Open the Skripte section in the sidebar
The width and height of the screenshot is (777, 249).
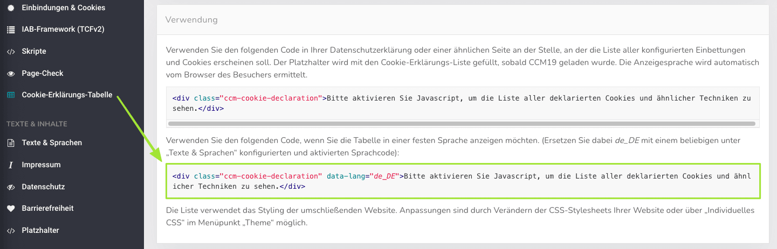[x=34, y=52]
